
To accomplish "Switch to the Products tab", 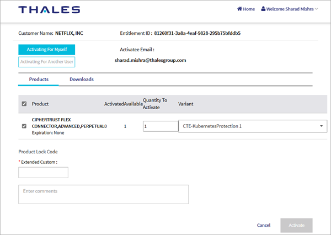I will coord(39,79).
